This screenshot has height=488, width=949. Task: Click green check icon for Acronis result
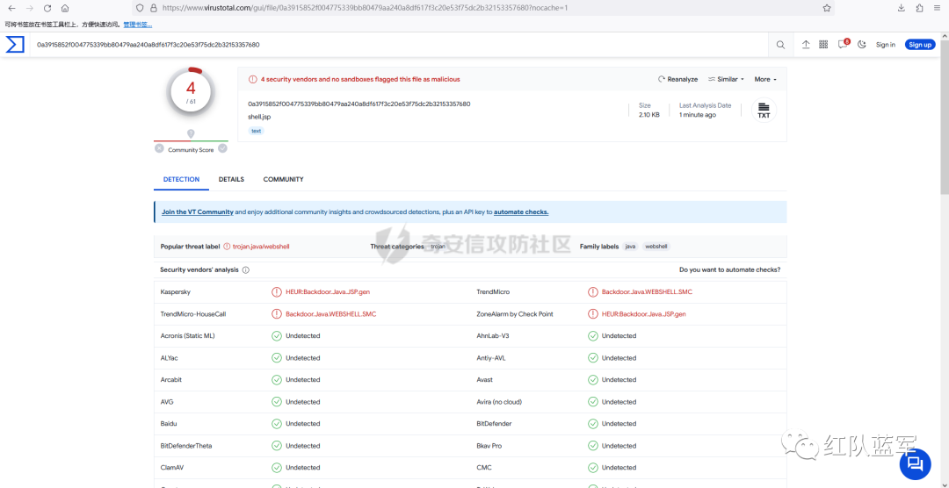coord(277,335)
